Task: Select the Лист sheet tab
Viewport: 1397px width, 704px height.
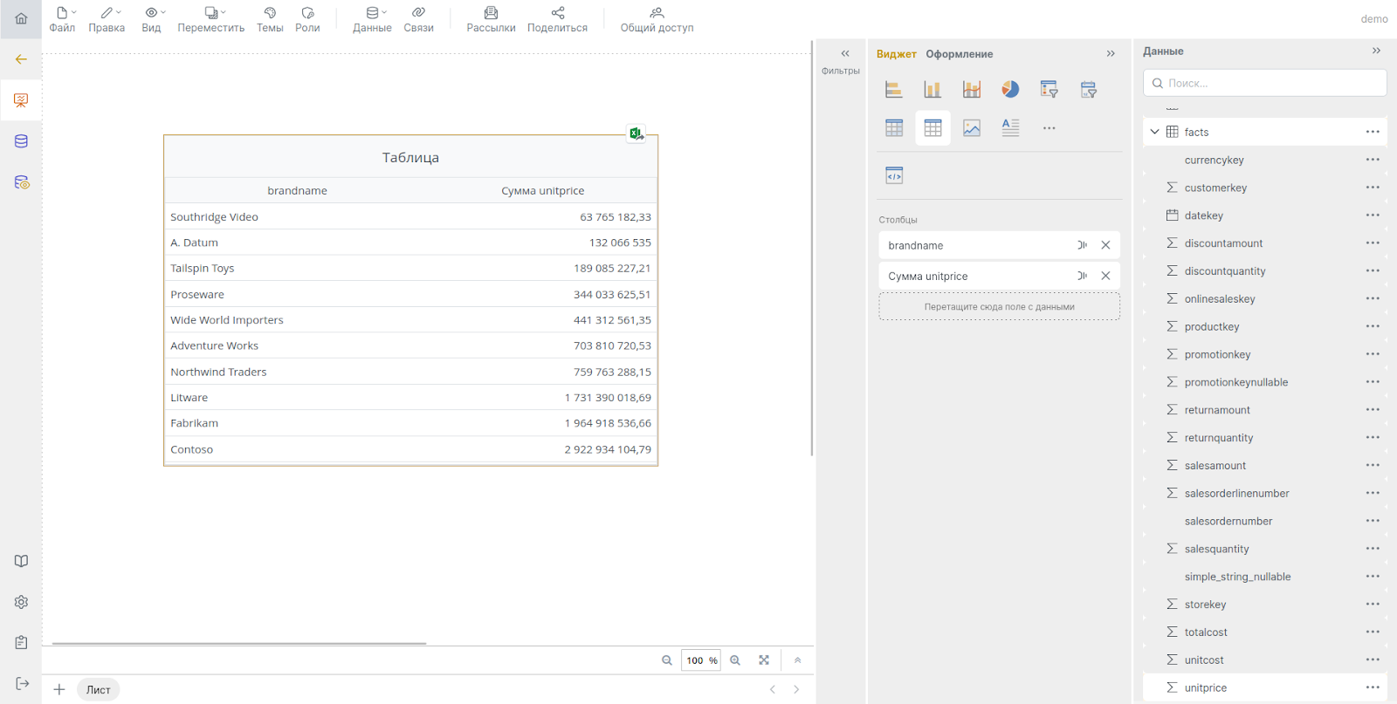Action: coord(99,689)
